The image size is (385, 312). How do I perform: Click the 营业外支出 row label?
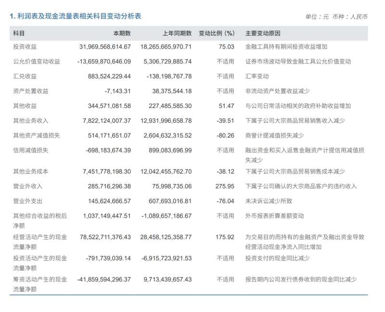coord(28,201)
